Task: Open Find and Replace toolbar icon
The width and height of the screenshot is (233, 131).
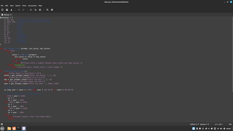Action: 52,10
